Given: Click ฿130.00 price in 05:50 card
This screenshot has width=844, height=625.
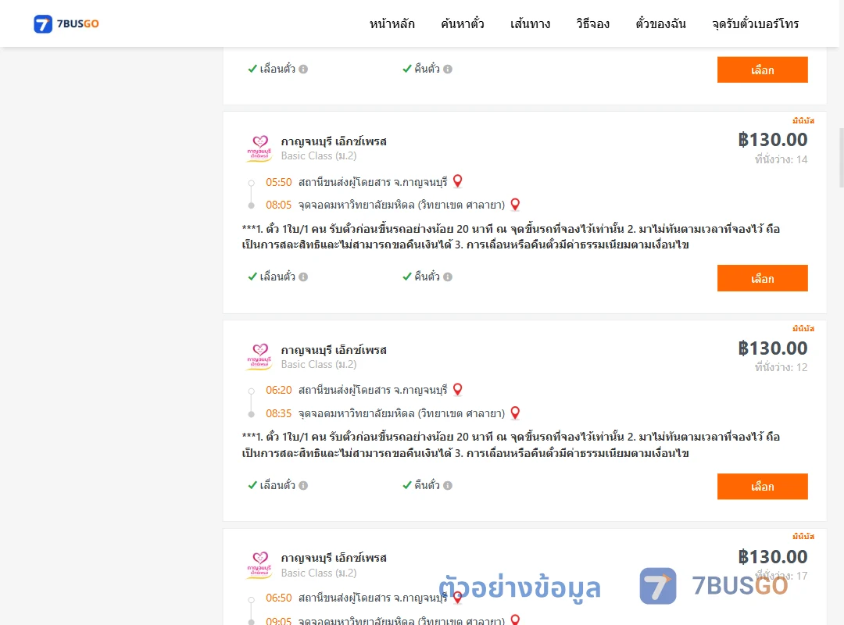Looking at the screenshot, I should click(773, 140).
